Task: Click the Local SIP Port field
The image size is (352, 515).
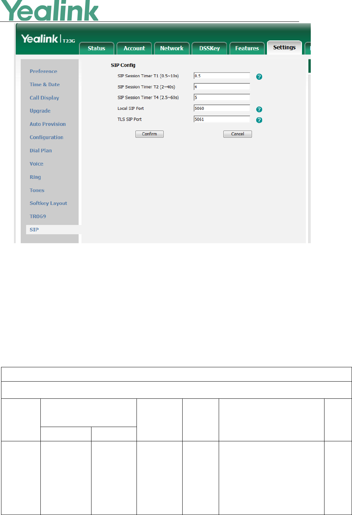Action: click(222, 108)
